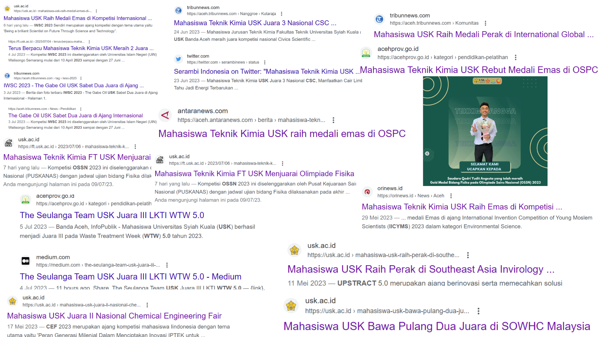The image size is (600, 337).
Task: Click the Qodri Yudit Angesta gold medal congratulation image
Action: coord(485,131)
